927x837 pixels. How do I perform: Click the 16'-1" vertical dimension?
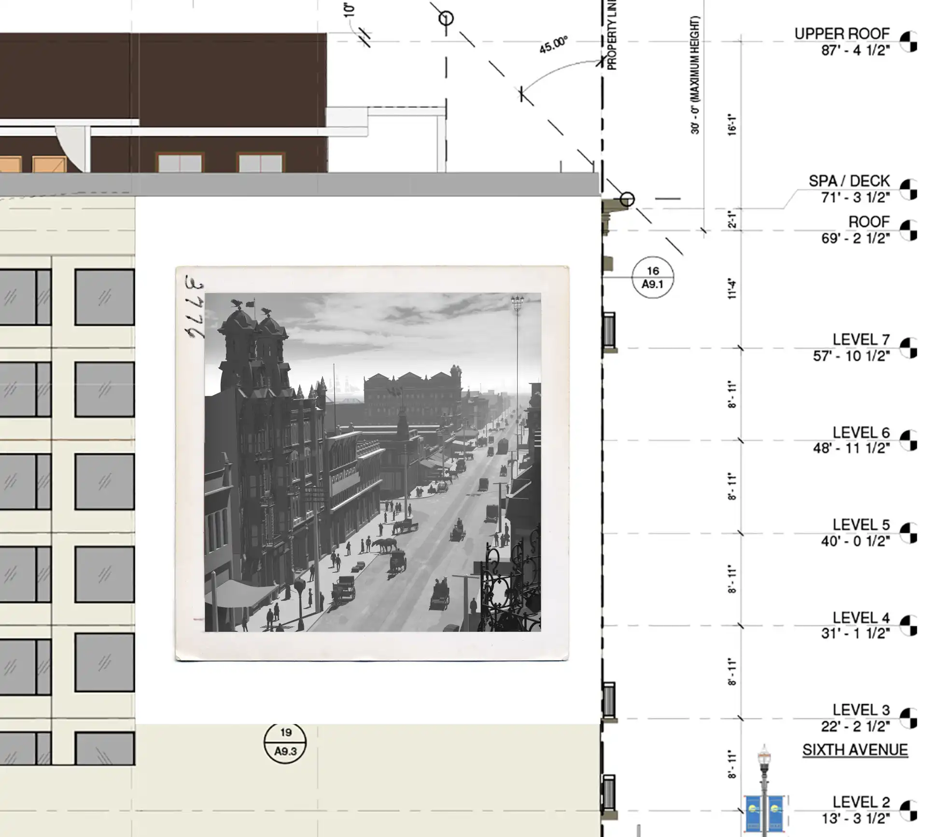733,124
